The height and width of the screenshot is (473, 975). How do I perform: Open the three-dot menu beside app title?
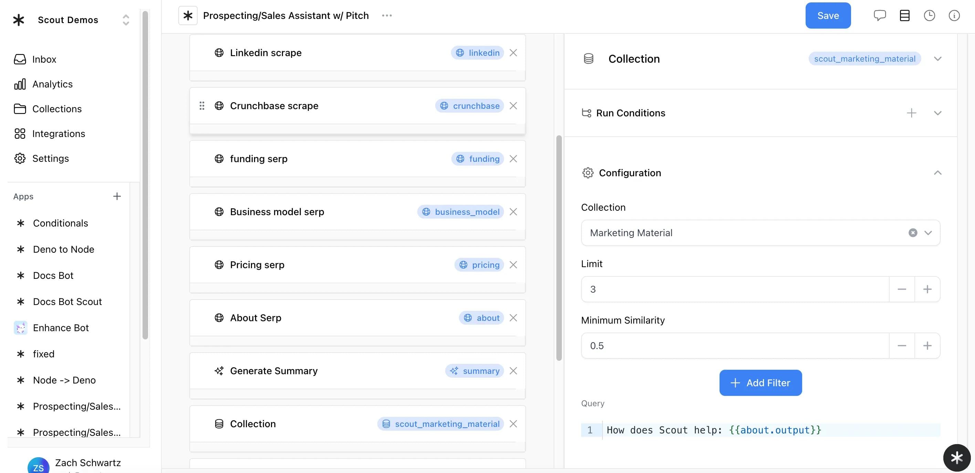[x=387, y=15]
